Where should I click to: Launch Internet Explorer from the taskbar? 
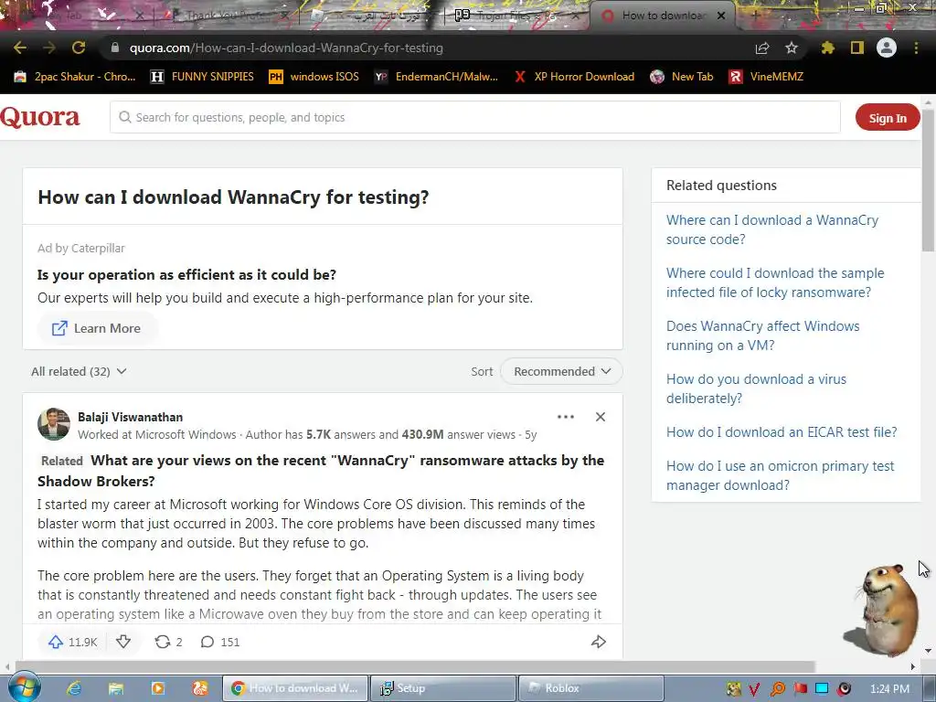(73, 688)
